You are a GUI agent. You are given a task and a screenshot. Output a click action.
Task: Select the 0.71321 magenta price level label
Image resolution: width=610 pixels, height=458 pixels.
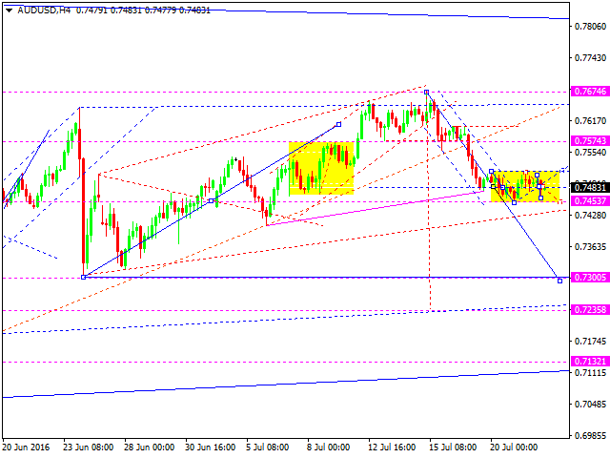(x=590, y=361)
